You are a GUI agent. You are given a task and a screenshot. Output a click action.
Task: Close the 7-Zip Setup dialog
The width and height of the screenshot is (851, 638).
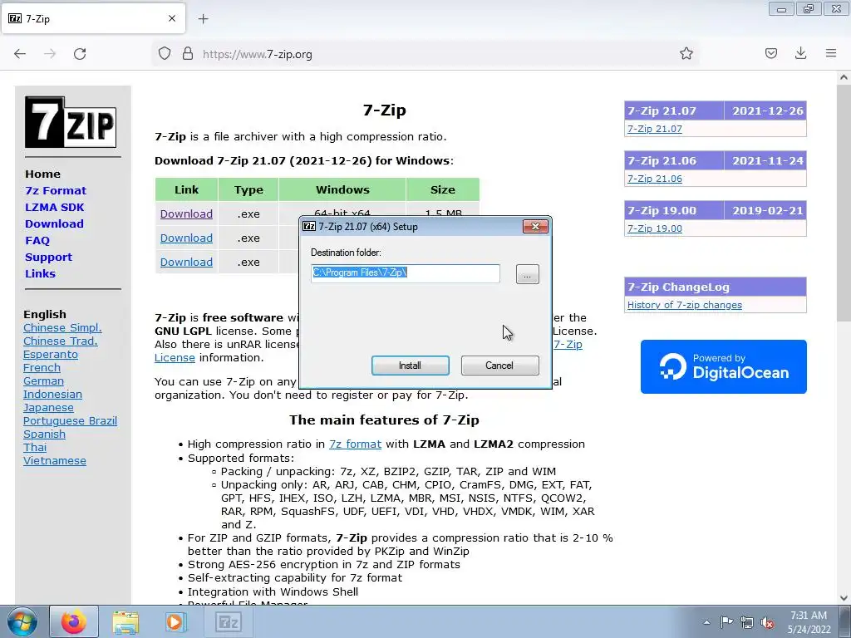coord(535,226)
